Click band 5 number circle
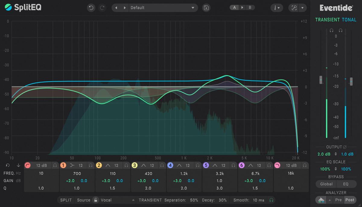 point(206,165)
